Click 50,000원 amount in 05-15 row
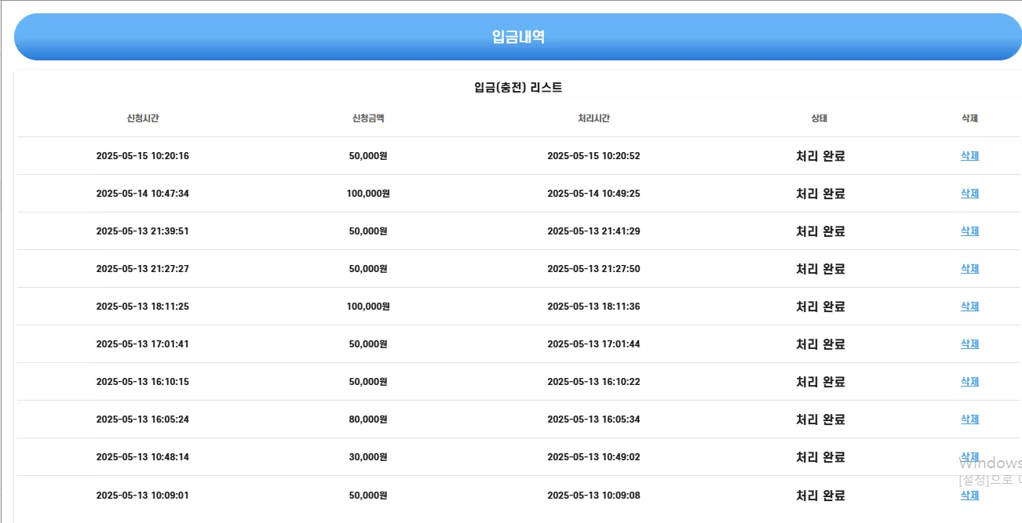The width and height of the screenshot is (1022, 523). coord(368,156)
